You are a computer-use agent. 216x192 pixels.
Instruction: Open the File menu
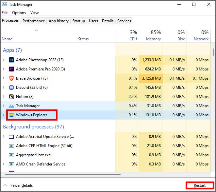click(x=5, y=13)
